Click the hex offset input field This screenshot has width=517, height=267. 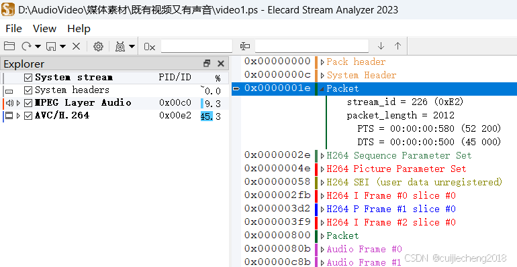(x=197, y=46)
